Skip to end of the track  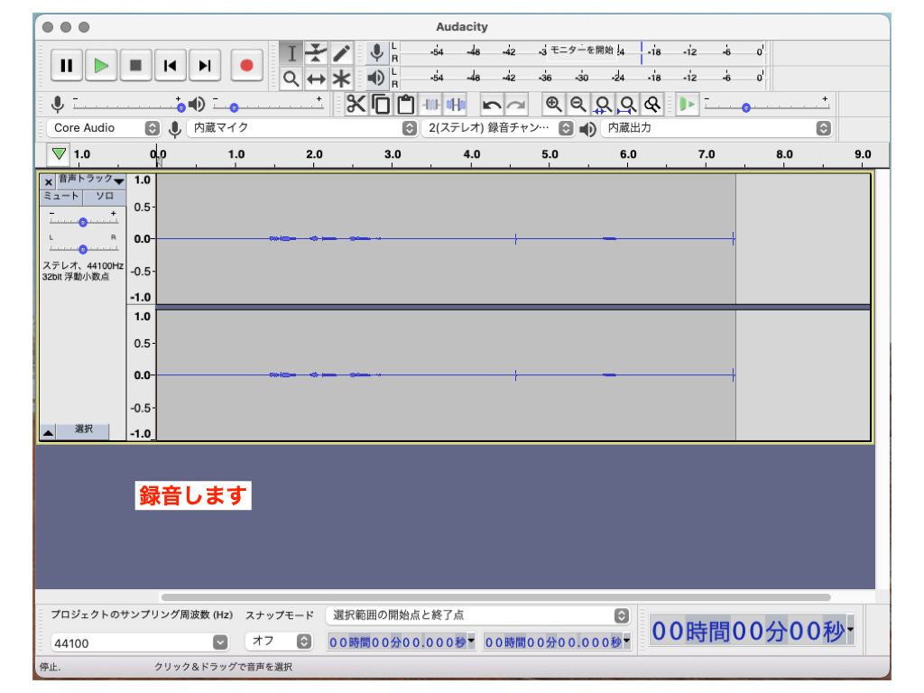(x=205, y=65)
